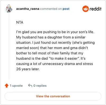Click the line "My husband has a daughter"
106x105 pixels.
coord(51,37)
